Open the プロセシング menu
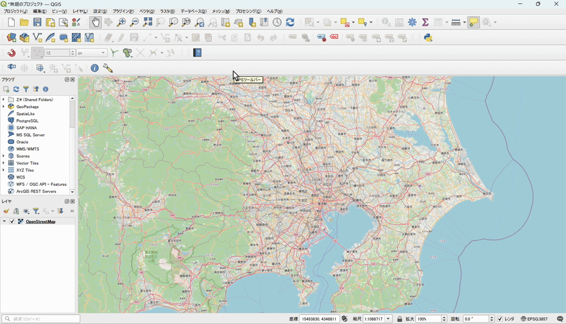 [248, 11]
